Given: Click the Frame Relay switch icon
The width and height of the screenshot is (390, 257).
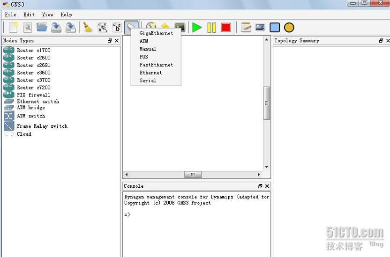Looking at the screenshot, I should coord(9,126).
